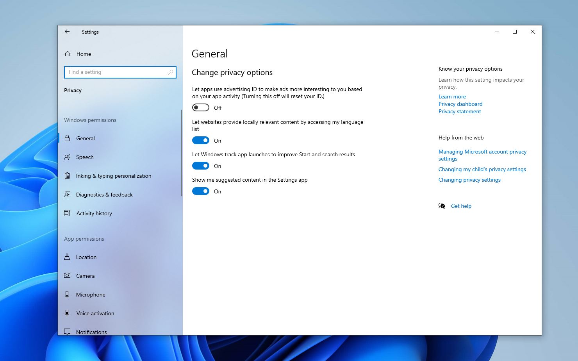Minimize the Settings window
The height and width of the screenshot is (361, 578).
(497, 32)
